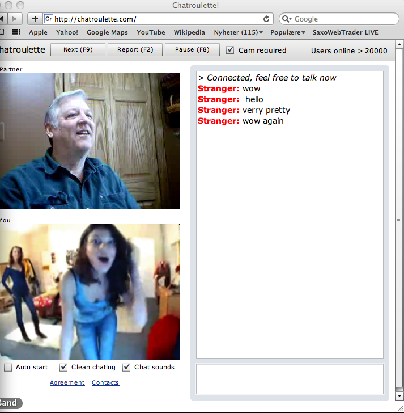Click the reload page icon in address bar
The image size is (404, 413).
[x=266, y=19]
